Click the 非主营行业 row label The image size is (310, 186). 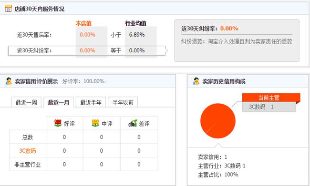28,164
